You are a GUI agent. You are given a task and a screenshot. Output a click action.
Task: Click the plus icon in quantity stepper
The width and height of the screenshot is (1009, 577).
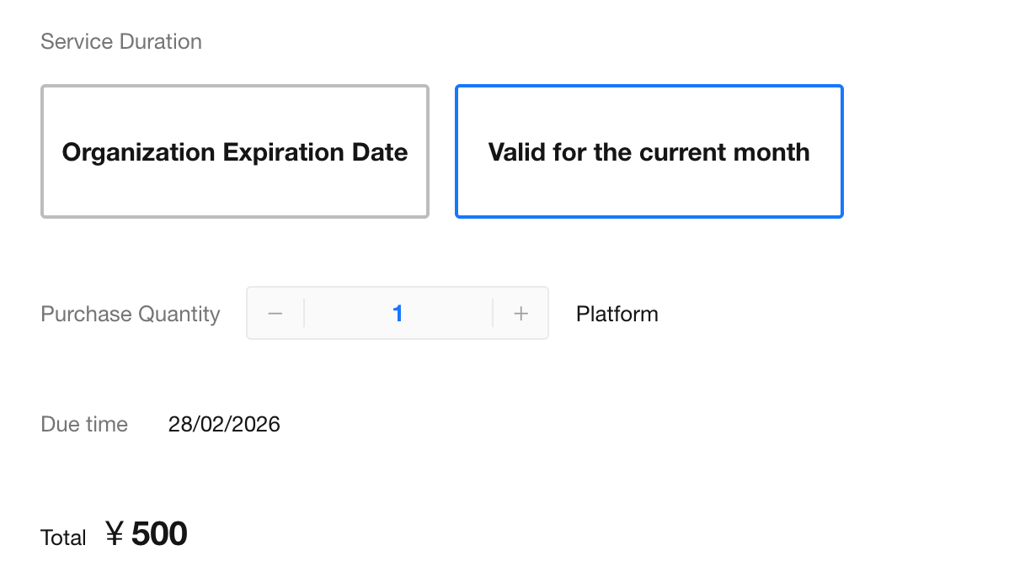point(521,314)
